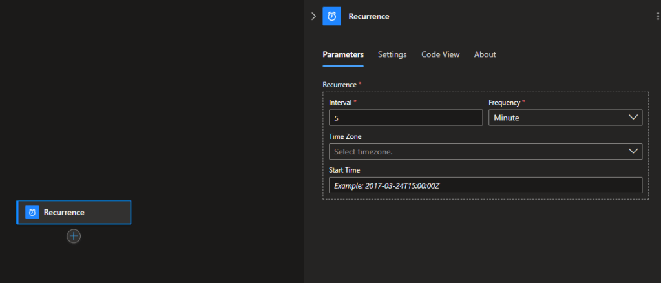Viewport: 661px width, 283px height.
Task: Click the clock icon in the panel header
Action: 331,16
